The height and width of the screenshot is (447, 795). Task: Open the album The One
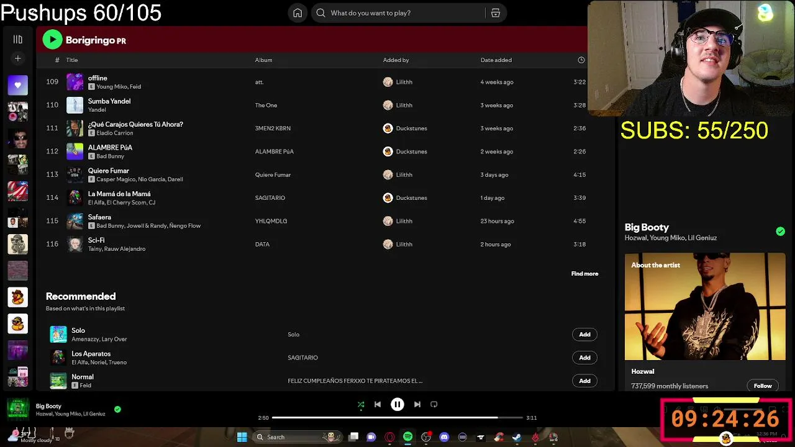point(266,106)
